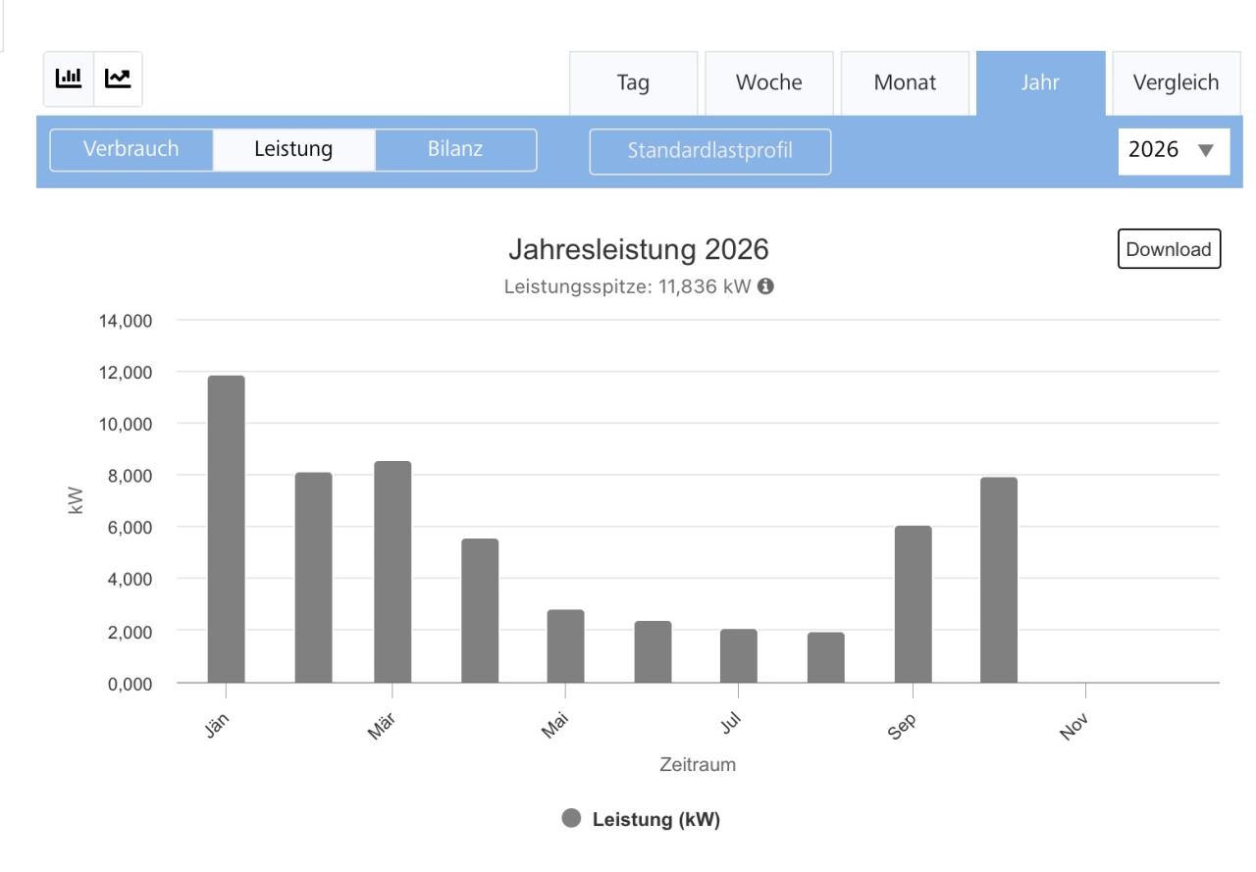Viewport: 1256px width, 872px height.
Task: Switch to the Monat tab
Action: [905, 83]
